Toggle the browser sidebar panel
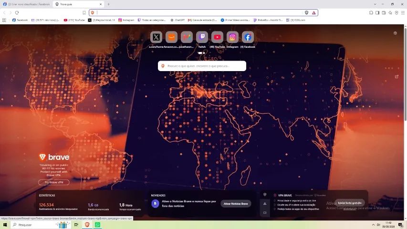The image size is (407, 229). pos(377,12)
